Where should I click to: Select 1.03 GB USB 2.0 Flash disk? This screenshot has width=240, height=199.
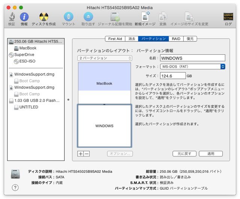click(36, 101)
